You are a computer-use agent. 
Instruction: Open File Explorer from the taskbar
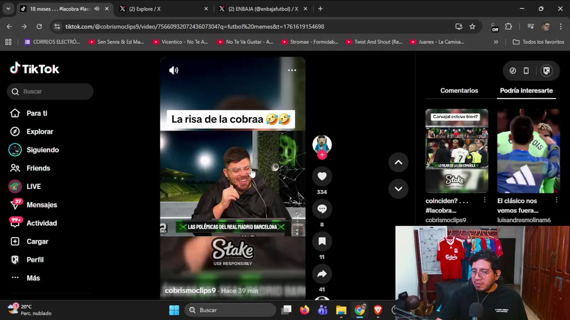tap(341, 310)
